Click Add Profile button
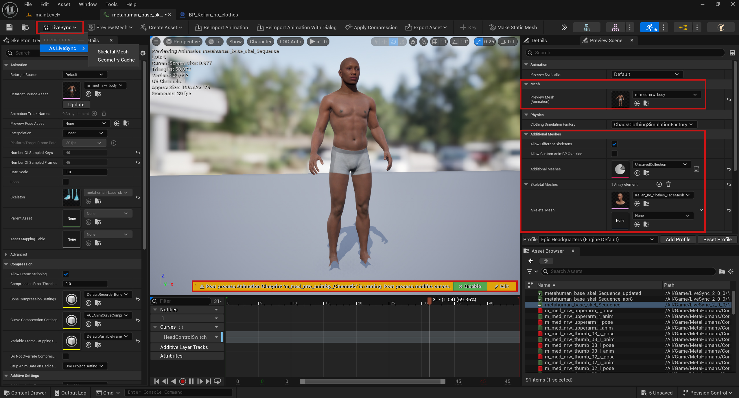 (678, 239)
